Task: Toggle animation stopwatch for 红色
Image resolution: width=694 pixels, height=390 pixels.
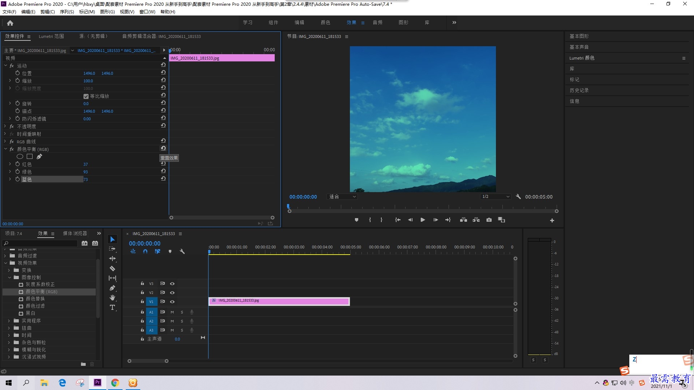Action: coord(17,164)
